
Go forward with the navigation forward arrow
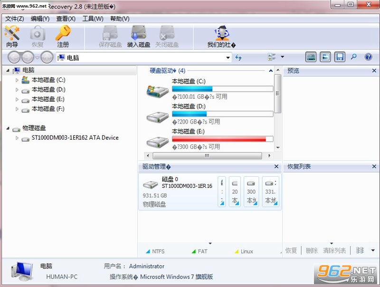coord(28,57)
